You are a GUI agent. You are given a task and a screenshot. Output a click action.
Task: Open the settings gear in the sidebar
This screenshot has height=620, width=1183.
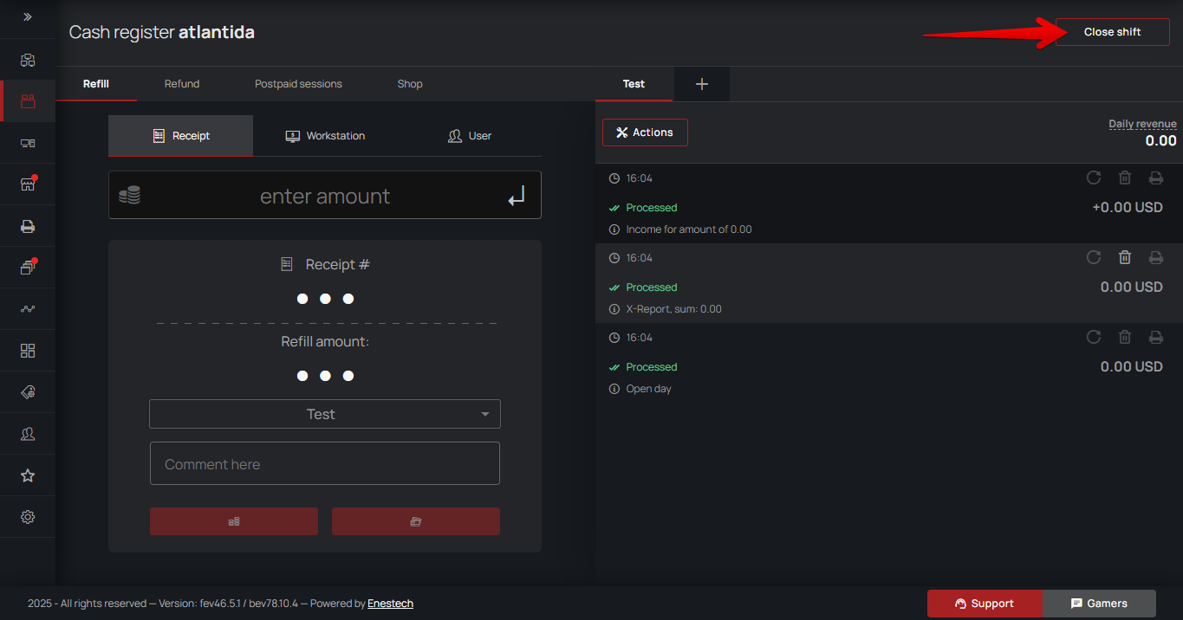[28, 517]
